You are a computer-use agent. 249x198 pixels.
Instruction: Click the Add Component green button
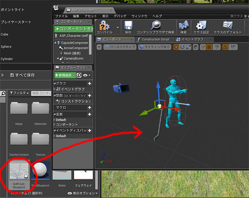pos(73,29)
